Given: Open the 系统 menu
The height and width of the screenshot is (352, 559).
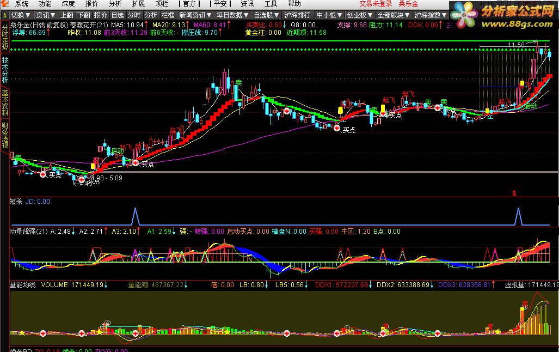Looking at the screenshot, I should [x=21, y=4].
